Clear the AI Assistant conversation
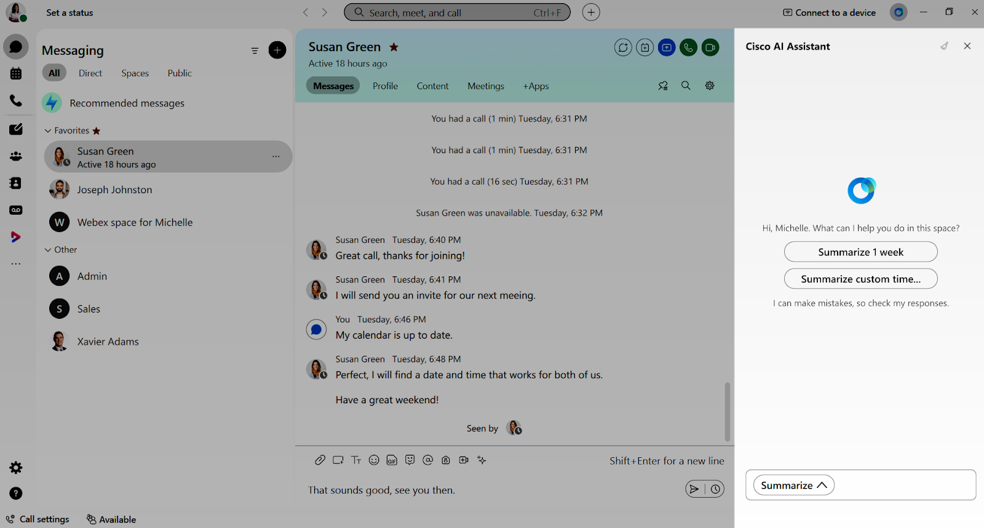 tap(944, 46)
